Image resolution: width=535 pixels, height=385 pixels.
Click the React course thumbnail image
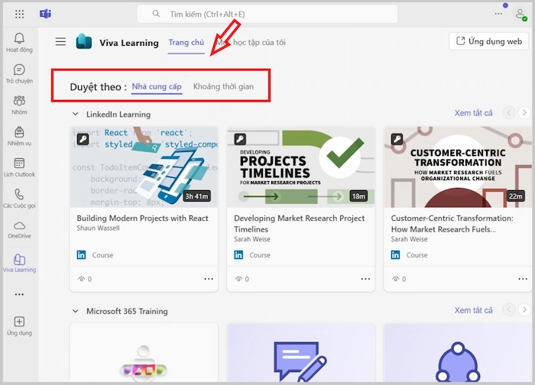coord(144,167)
